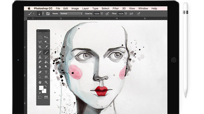The image size is (204, 114).
Task: Open the Flow slider dropdown arrow
Action: pyautogui.click(x=126, y=14)
